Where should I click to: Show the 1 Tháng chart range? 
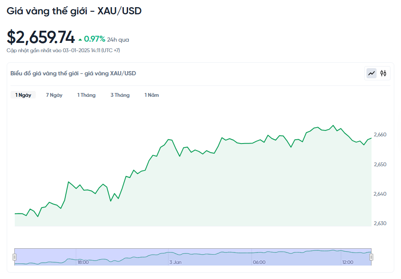86,95
